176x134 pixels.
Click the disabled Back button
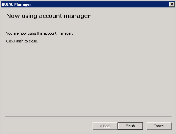coord(105,126)
